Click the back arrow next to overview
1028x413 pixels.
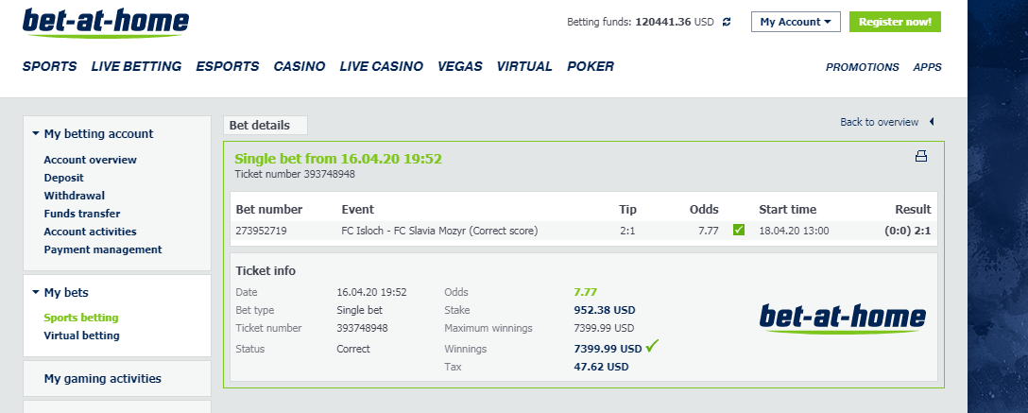tap(932, 122)
